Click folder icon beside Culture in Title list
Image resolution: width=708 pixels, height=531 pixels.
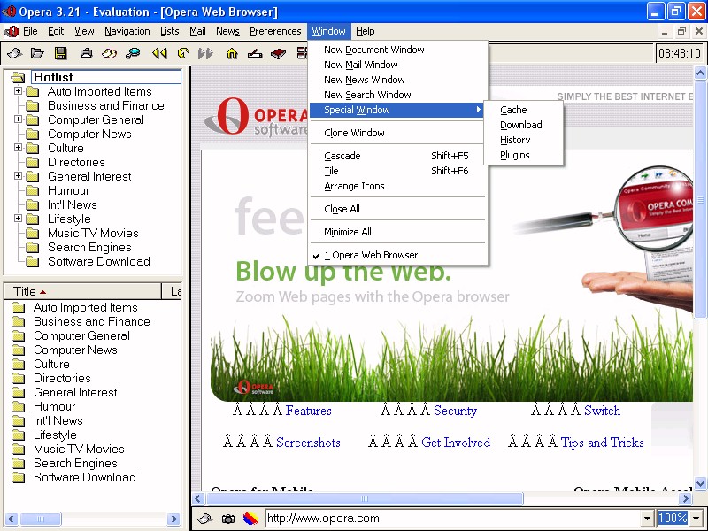click(x=18, y=364)
